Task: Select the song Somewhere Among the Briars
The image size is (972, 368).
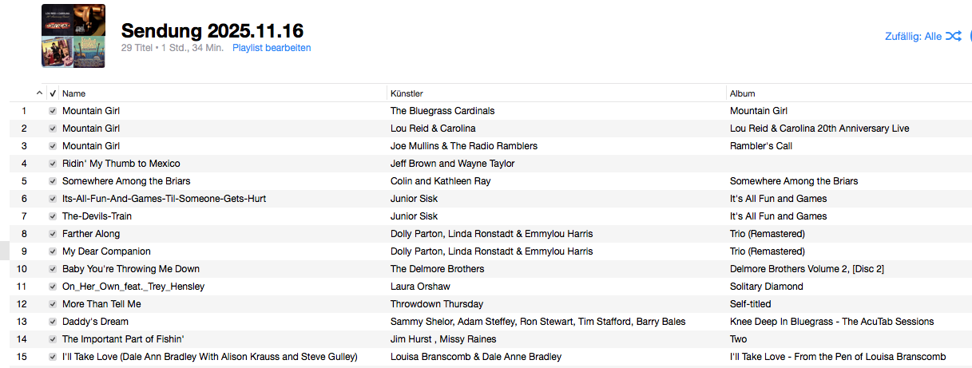Action: click(x=126, y=181)
